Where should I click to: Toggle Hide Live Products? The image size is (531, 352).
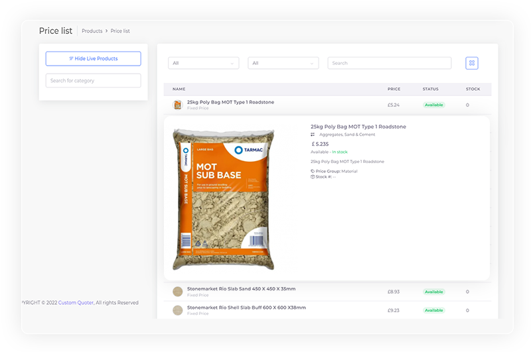click(x=94, y=59)
